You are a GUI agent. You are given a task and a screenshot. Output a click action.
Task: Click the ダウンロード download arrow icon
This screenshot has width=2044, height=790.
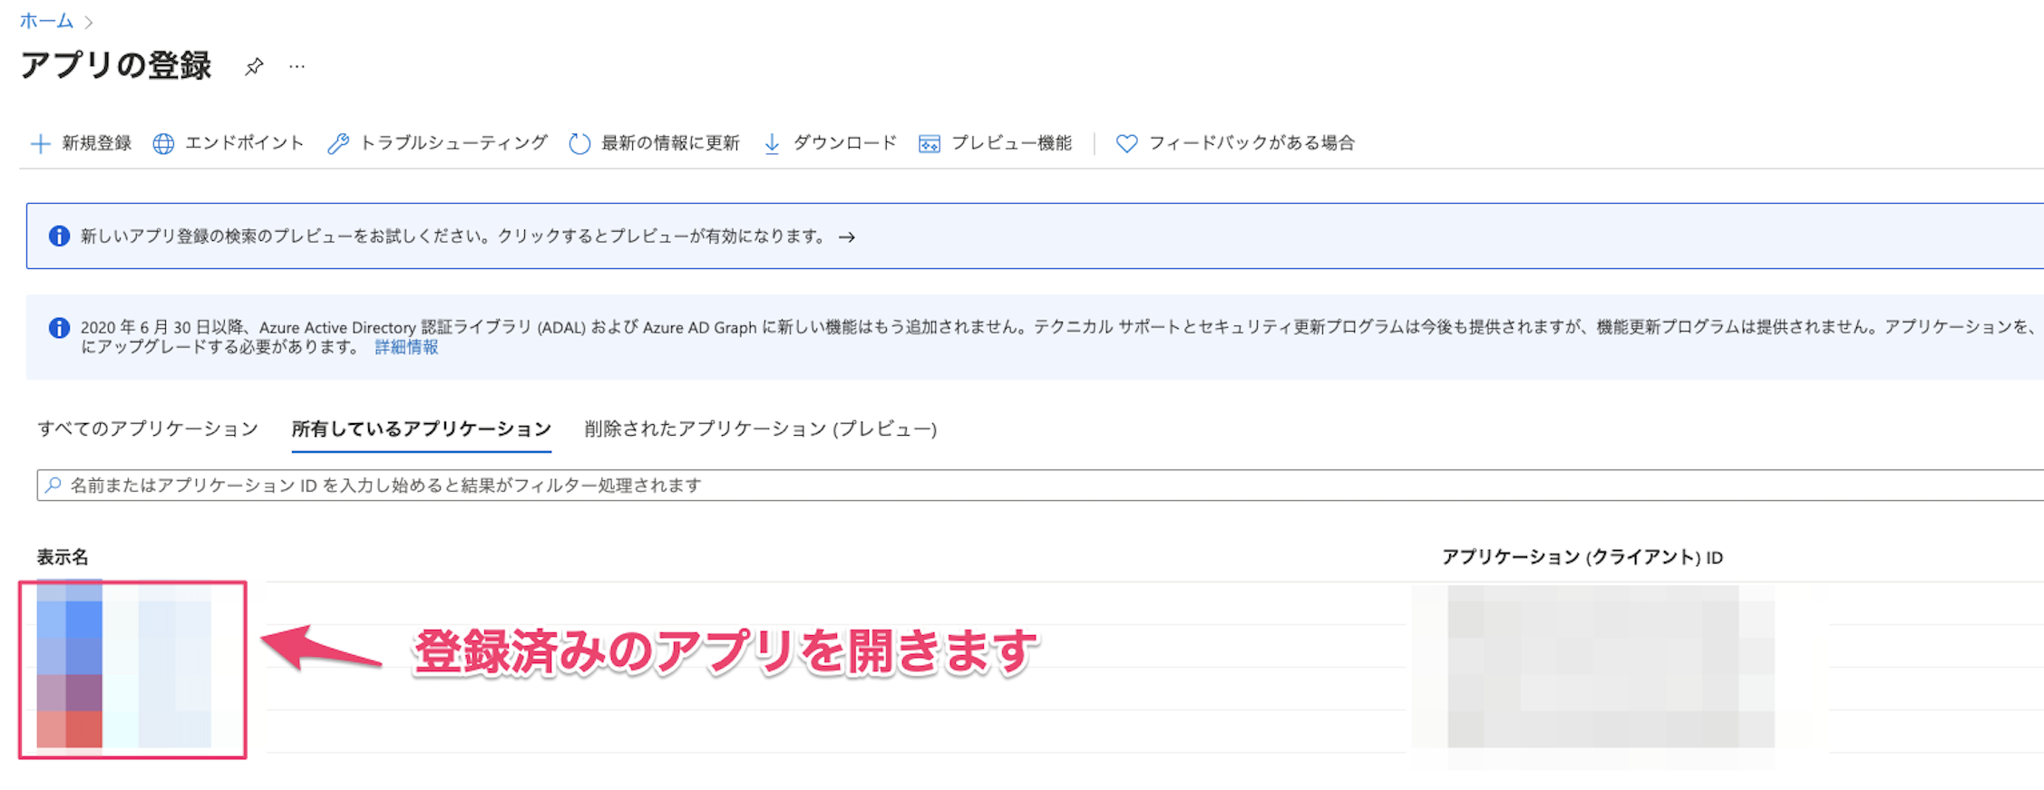tap(772, 143)
